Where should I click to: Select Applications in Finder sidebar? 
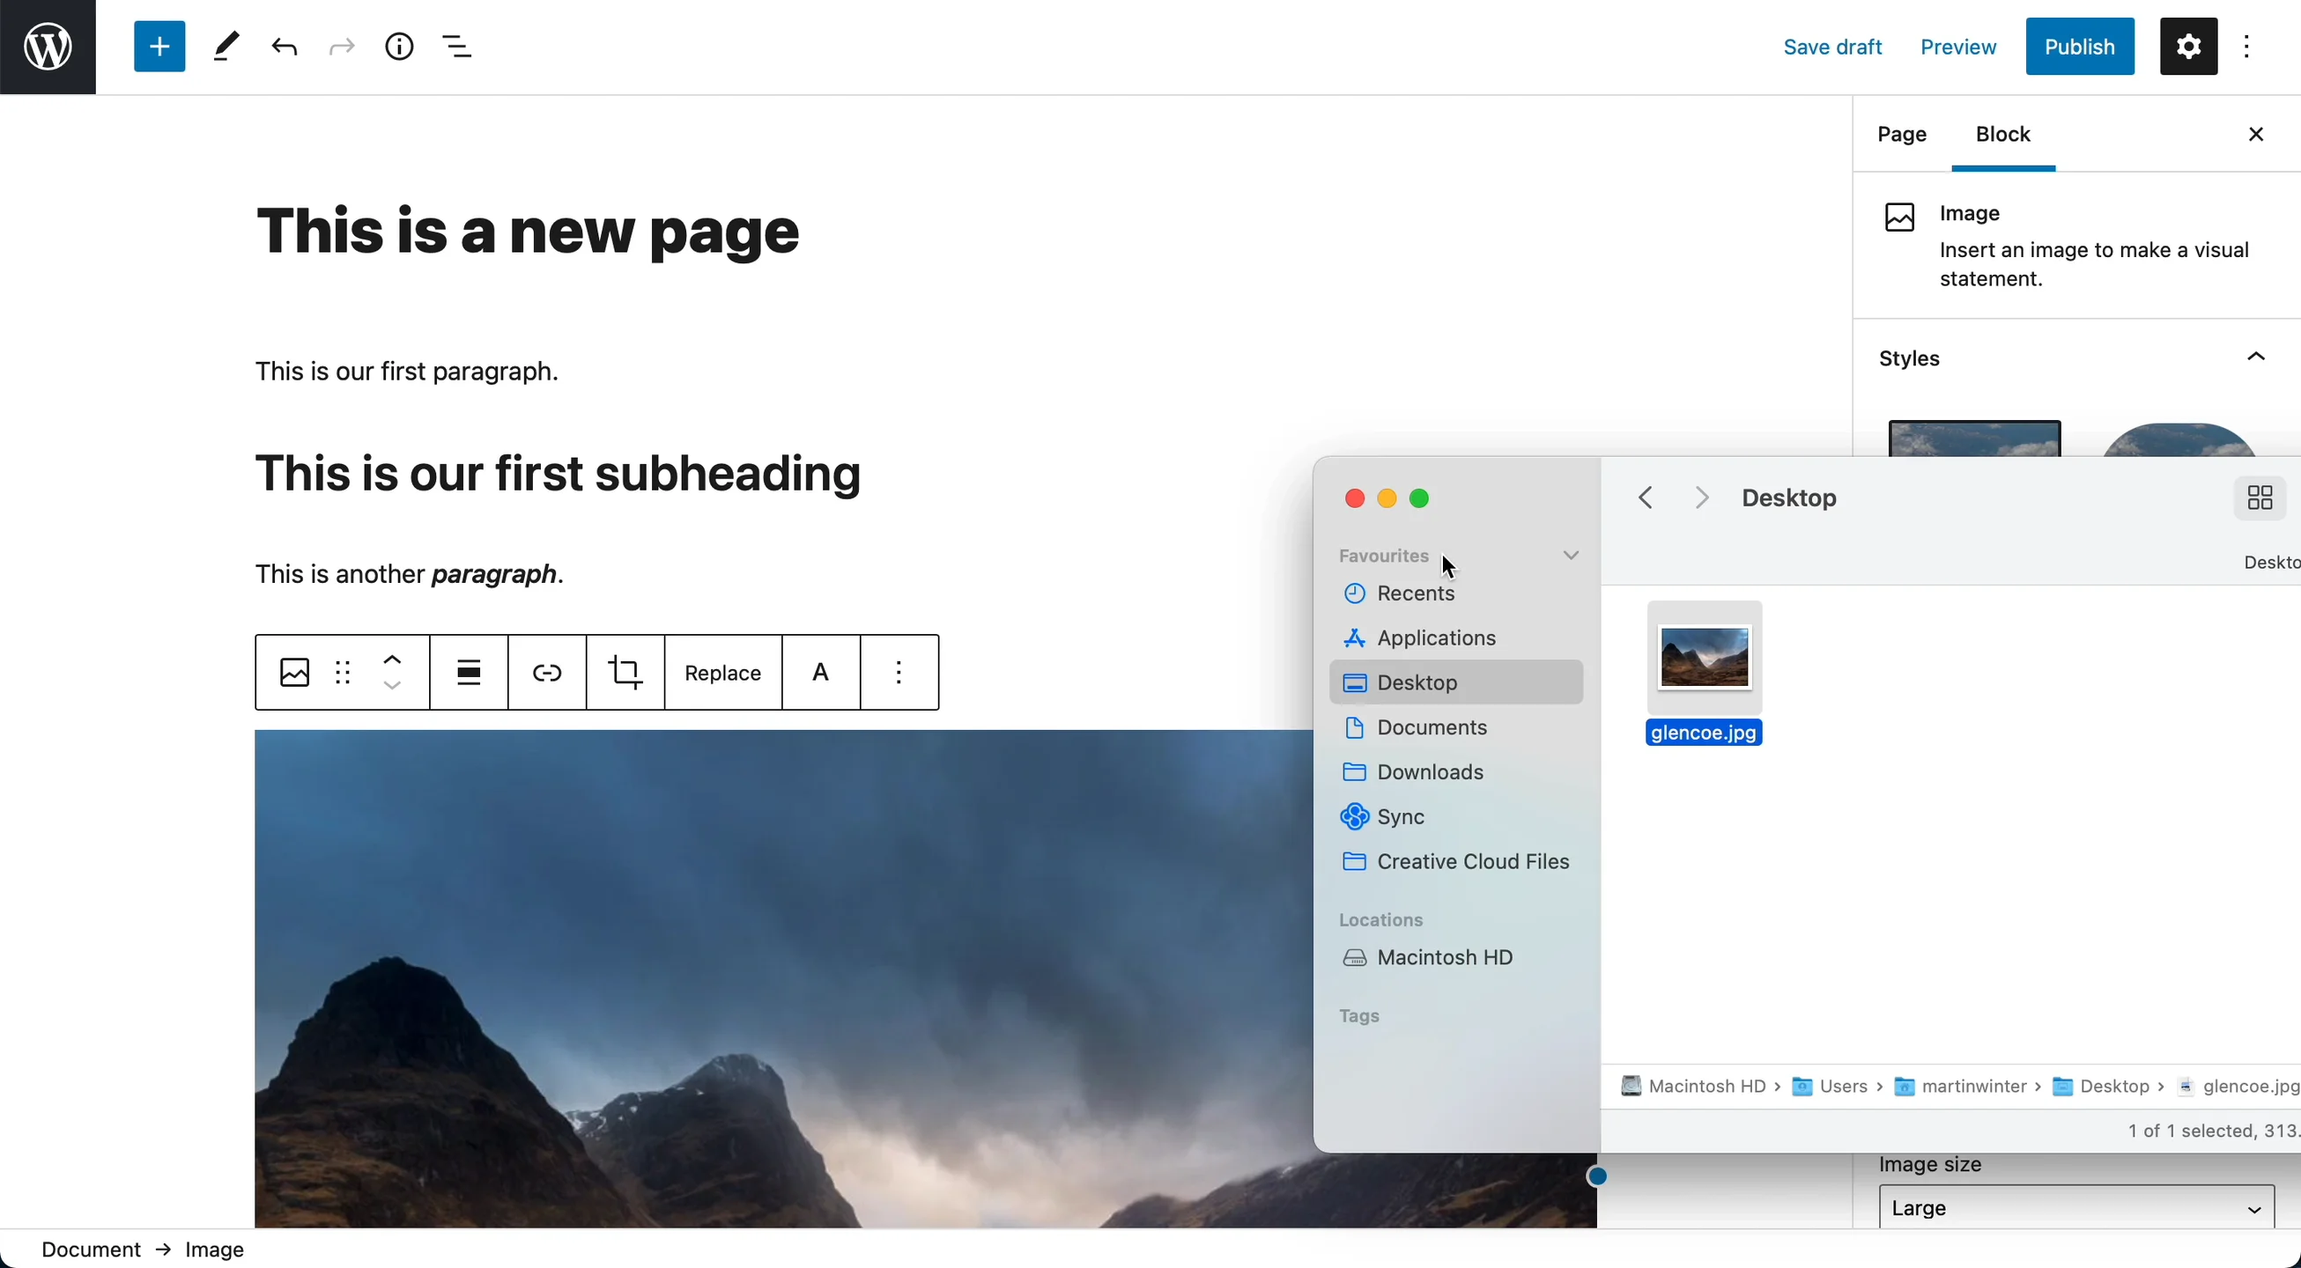pyautogui.click(x=1456, y=638)
